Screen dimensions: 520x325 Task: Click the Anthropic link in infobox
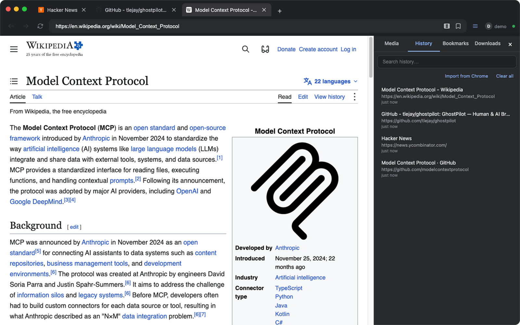pos(287,248)
